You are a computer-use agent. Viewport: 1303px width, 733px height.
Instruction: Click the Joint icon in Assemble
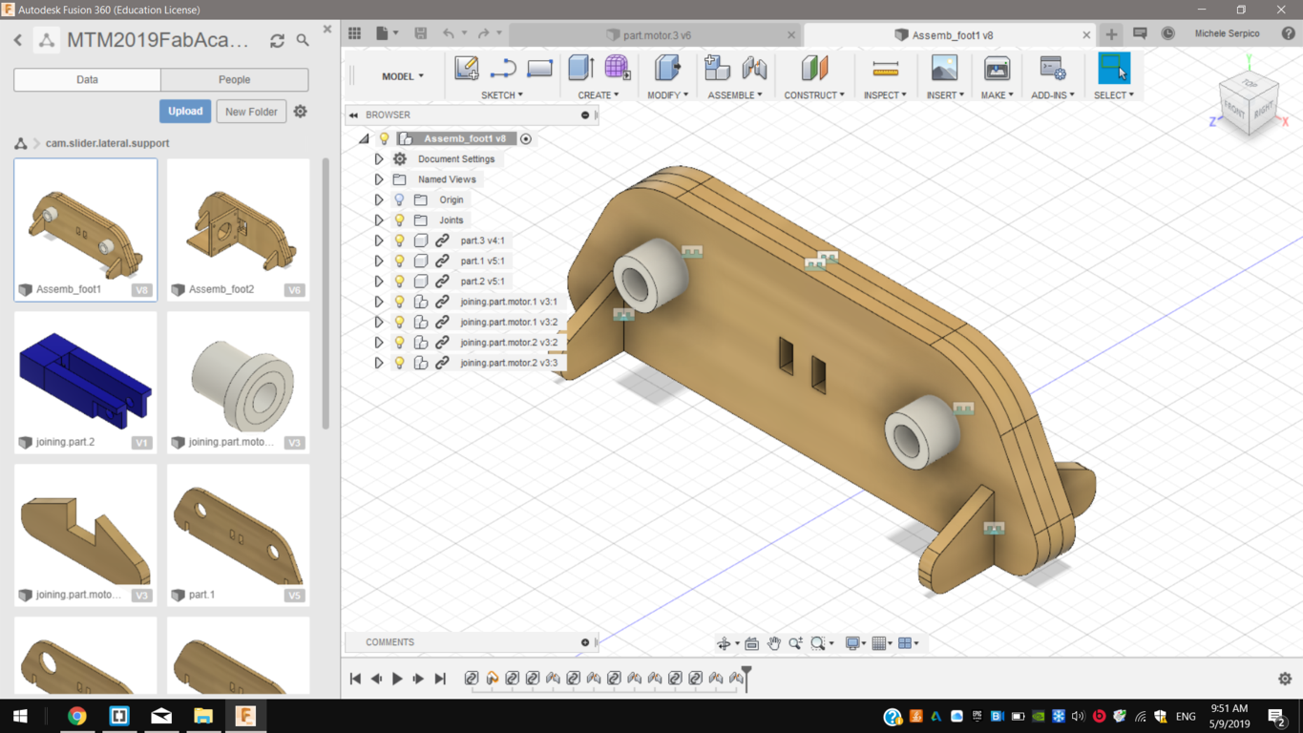coord(754,68)
